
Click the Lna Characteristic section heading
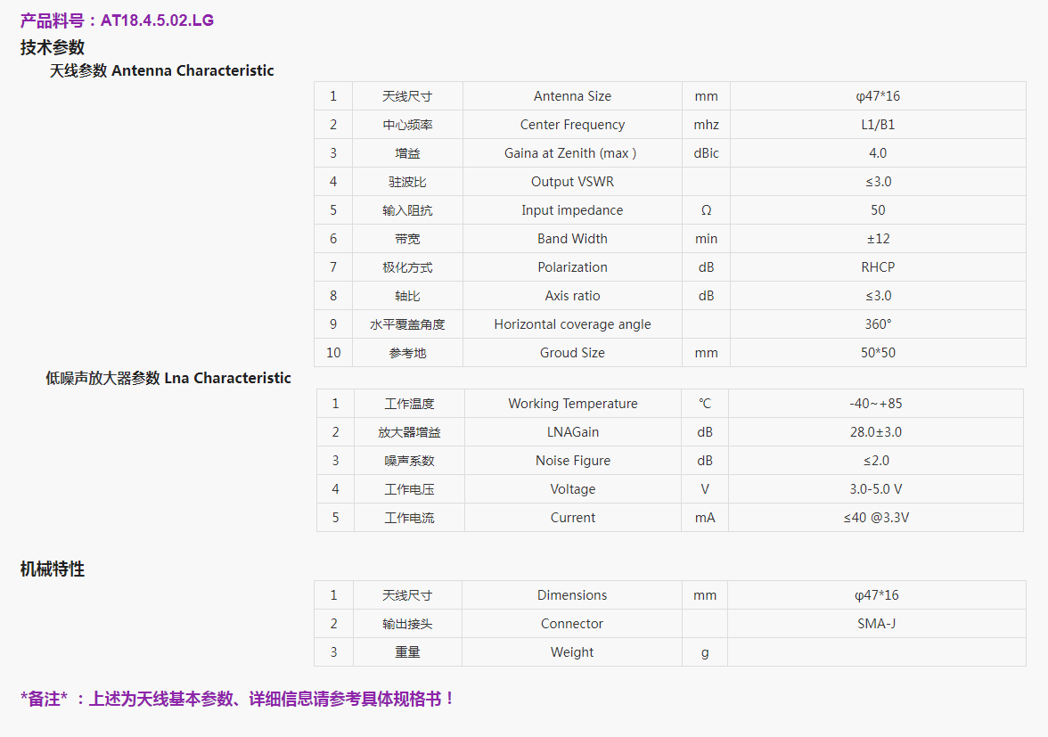[168, 378]
